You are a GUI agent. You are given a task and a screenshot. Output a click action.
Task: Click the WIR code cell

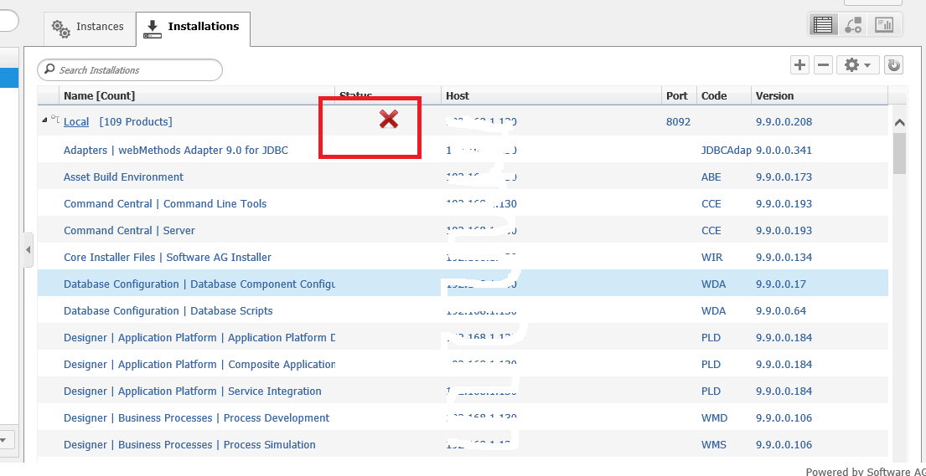click(711, 257)
